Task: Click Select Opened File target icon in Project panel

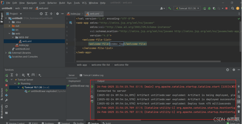Action: pyautogui.click(x=41, y=14)
